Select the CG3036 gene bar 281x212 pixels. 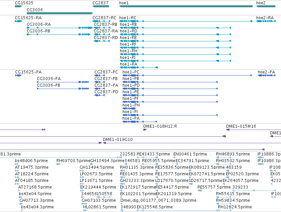(x=60, y=13)
